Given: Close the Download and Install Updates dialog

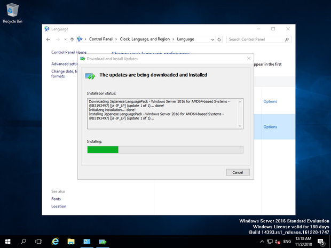Looking at the screenshot, I should (x=249, y=59).
